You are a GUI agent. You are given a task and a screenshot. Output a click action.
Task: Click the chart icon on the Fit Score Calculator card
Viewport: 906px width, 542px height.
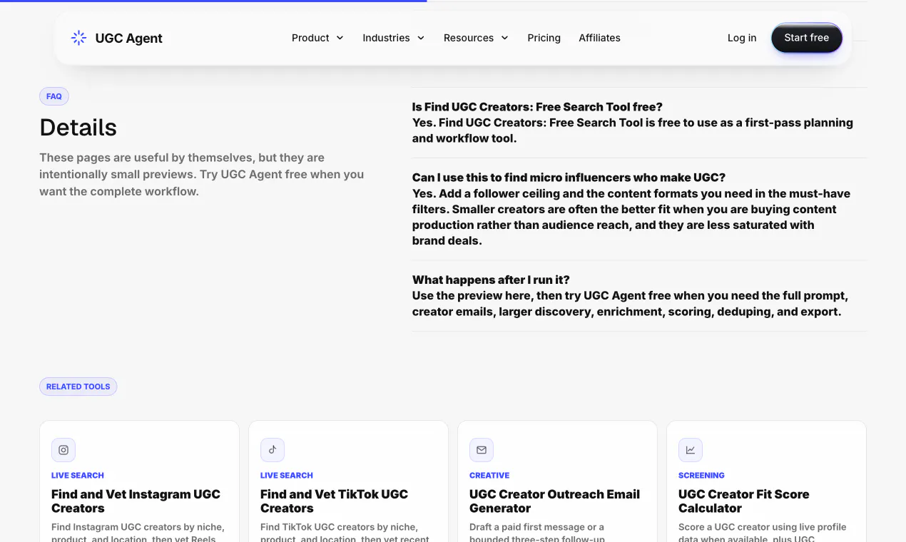pos(691,450)
